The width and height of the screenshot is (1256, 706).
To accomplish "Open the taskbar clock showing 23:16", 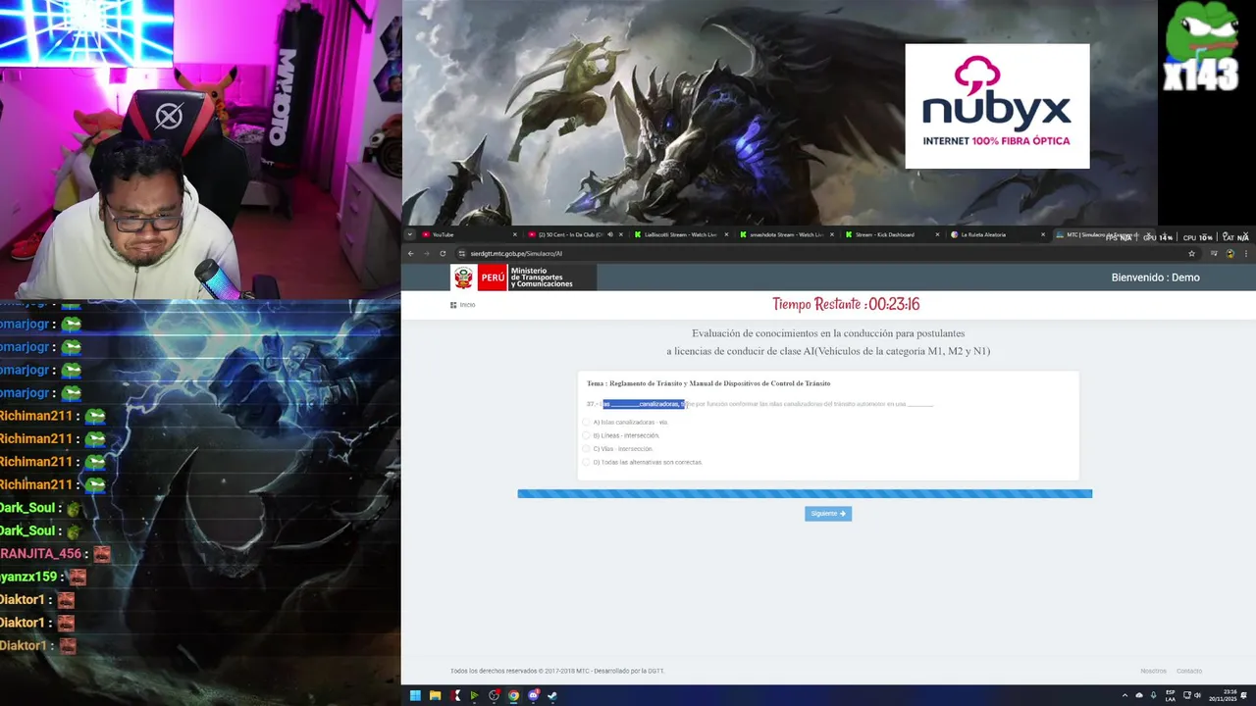I will (1224, 695).
